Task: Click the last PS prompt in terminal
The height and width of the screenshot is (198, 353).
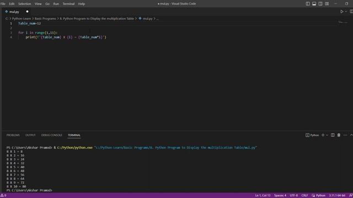Action: pos(29,190)
